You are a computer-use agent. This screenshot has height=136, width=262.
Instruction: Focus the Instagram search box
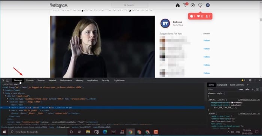130,5
